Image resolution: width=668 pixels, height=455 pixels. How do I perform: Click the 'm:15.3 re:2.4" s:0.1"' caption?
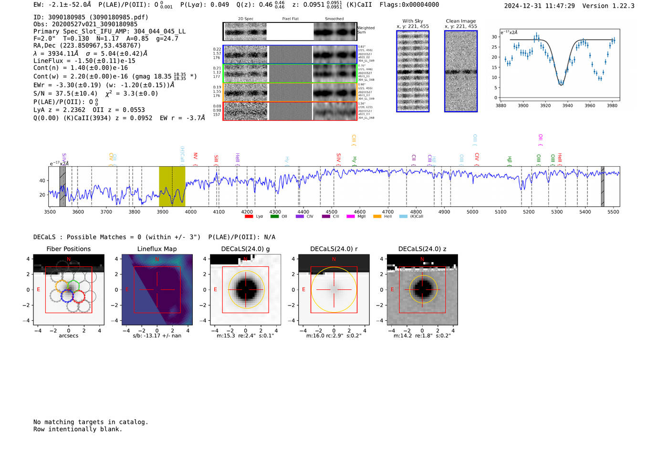(246, 336)
